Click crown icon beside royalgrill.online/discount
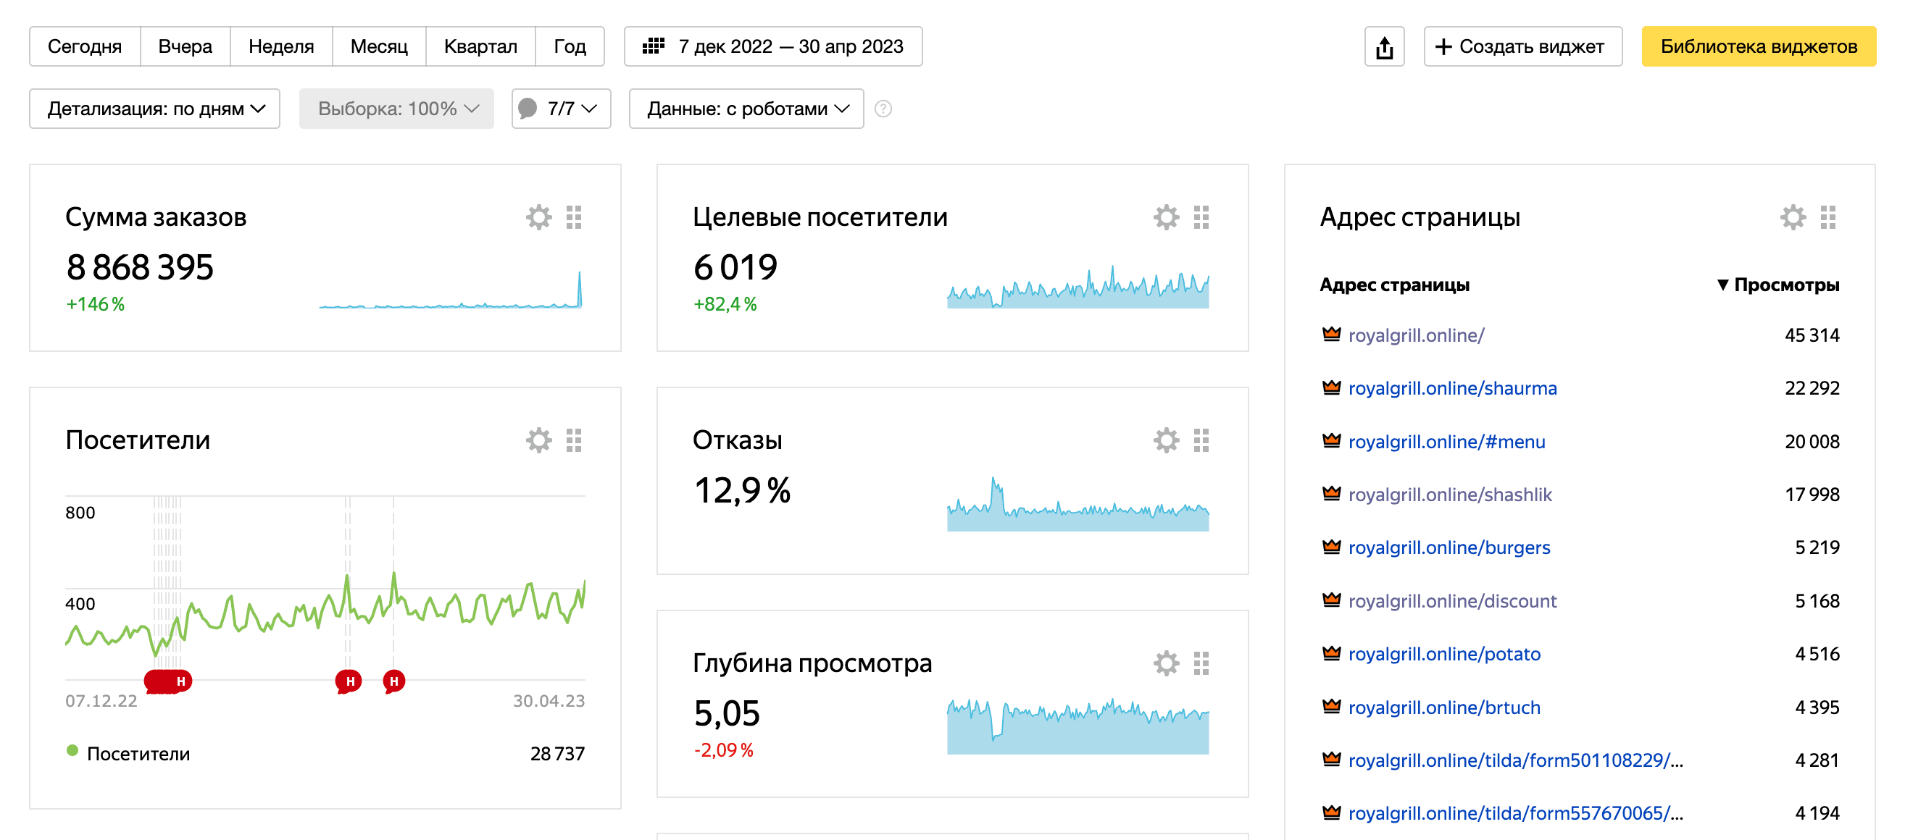This screenshot has height=840, width=1905. click(x=1332, y=600)
